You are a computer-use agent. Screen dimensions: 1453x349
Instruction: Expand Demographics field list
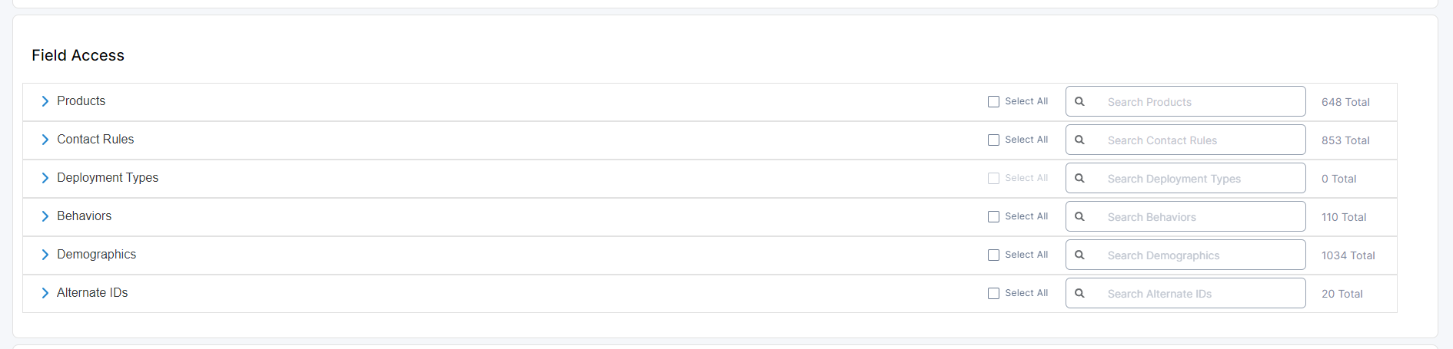pyautogui.click(x=45, y=255)
